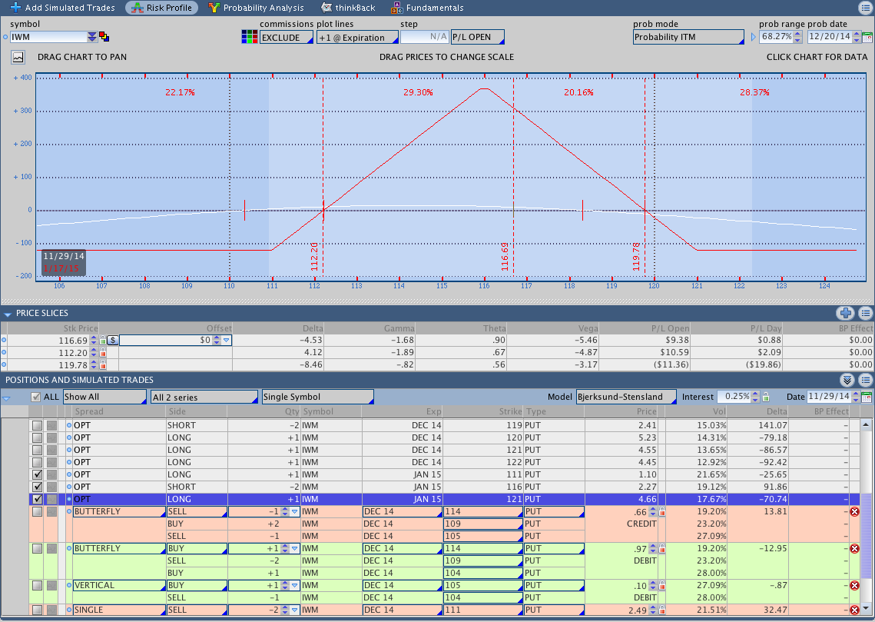Open the Probability Analysis tab

coord(256,8)
